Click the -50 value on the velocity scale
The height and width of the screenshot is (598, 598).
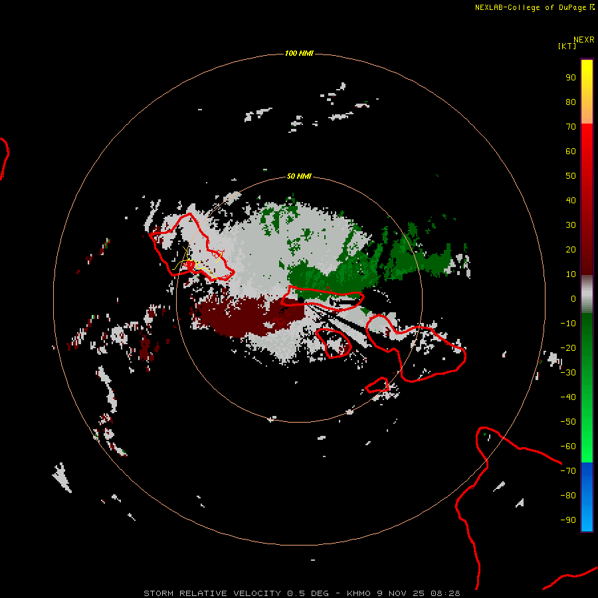(x=568, y=422)
